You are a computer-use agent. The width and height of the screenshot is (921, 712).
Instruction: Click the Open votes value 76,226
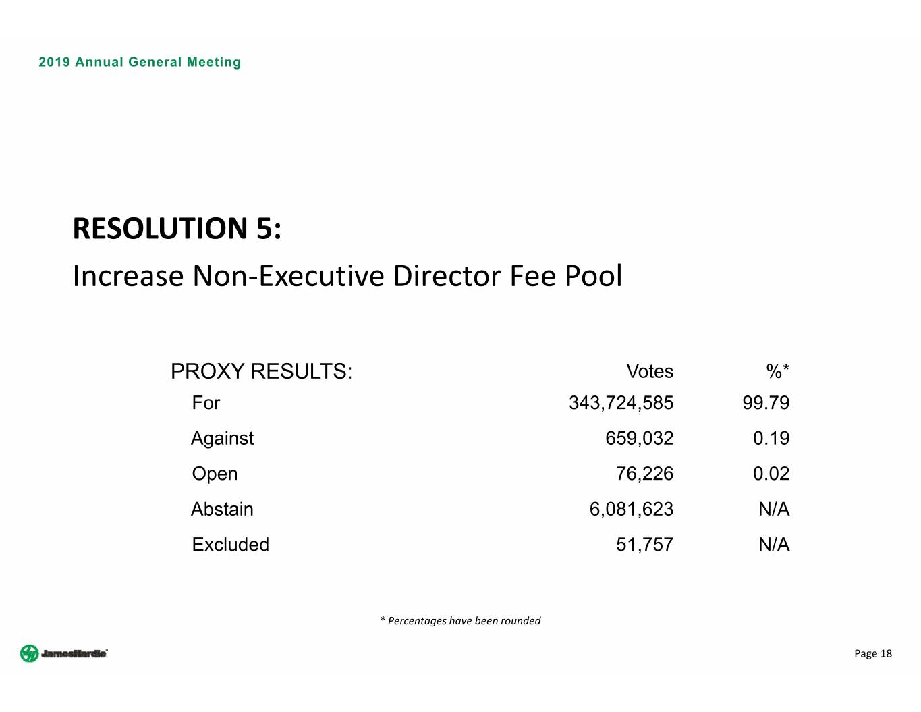click(644, 474)
